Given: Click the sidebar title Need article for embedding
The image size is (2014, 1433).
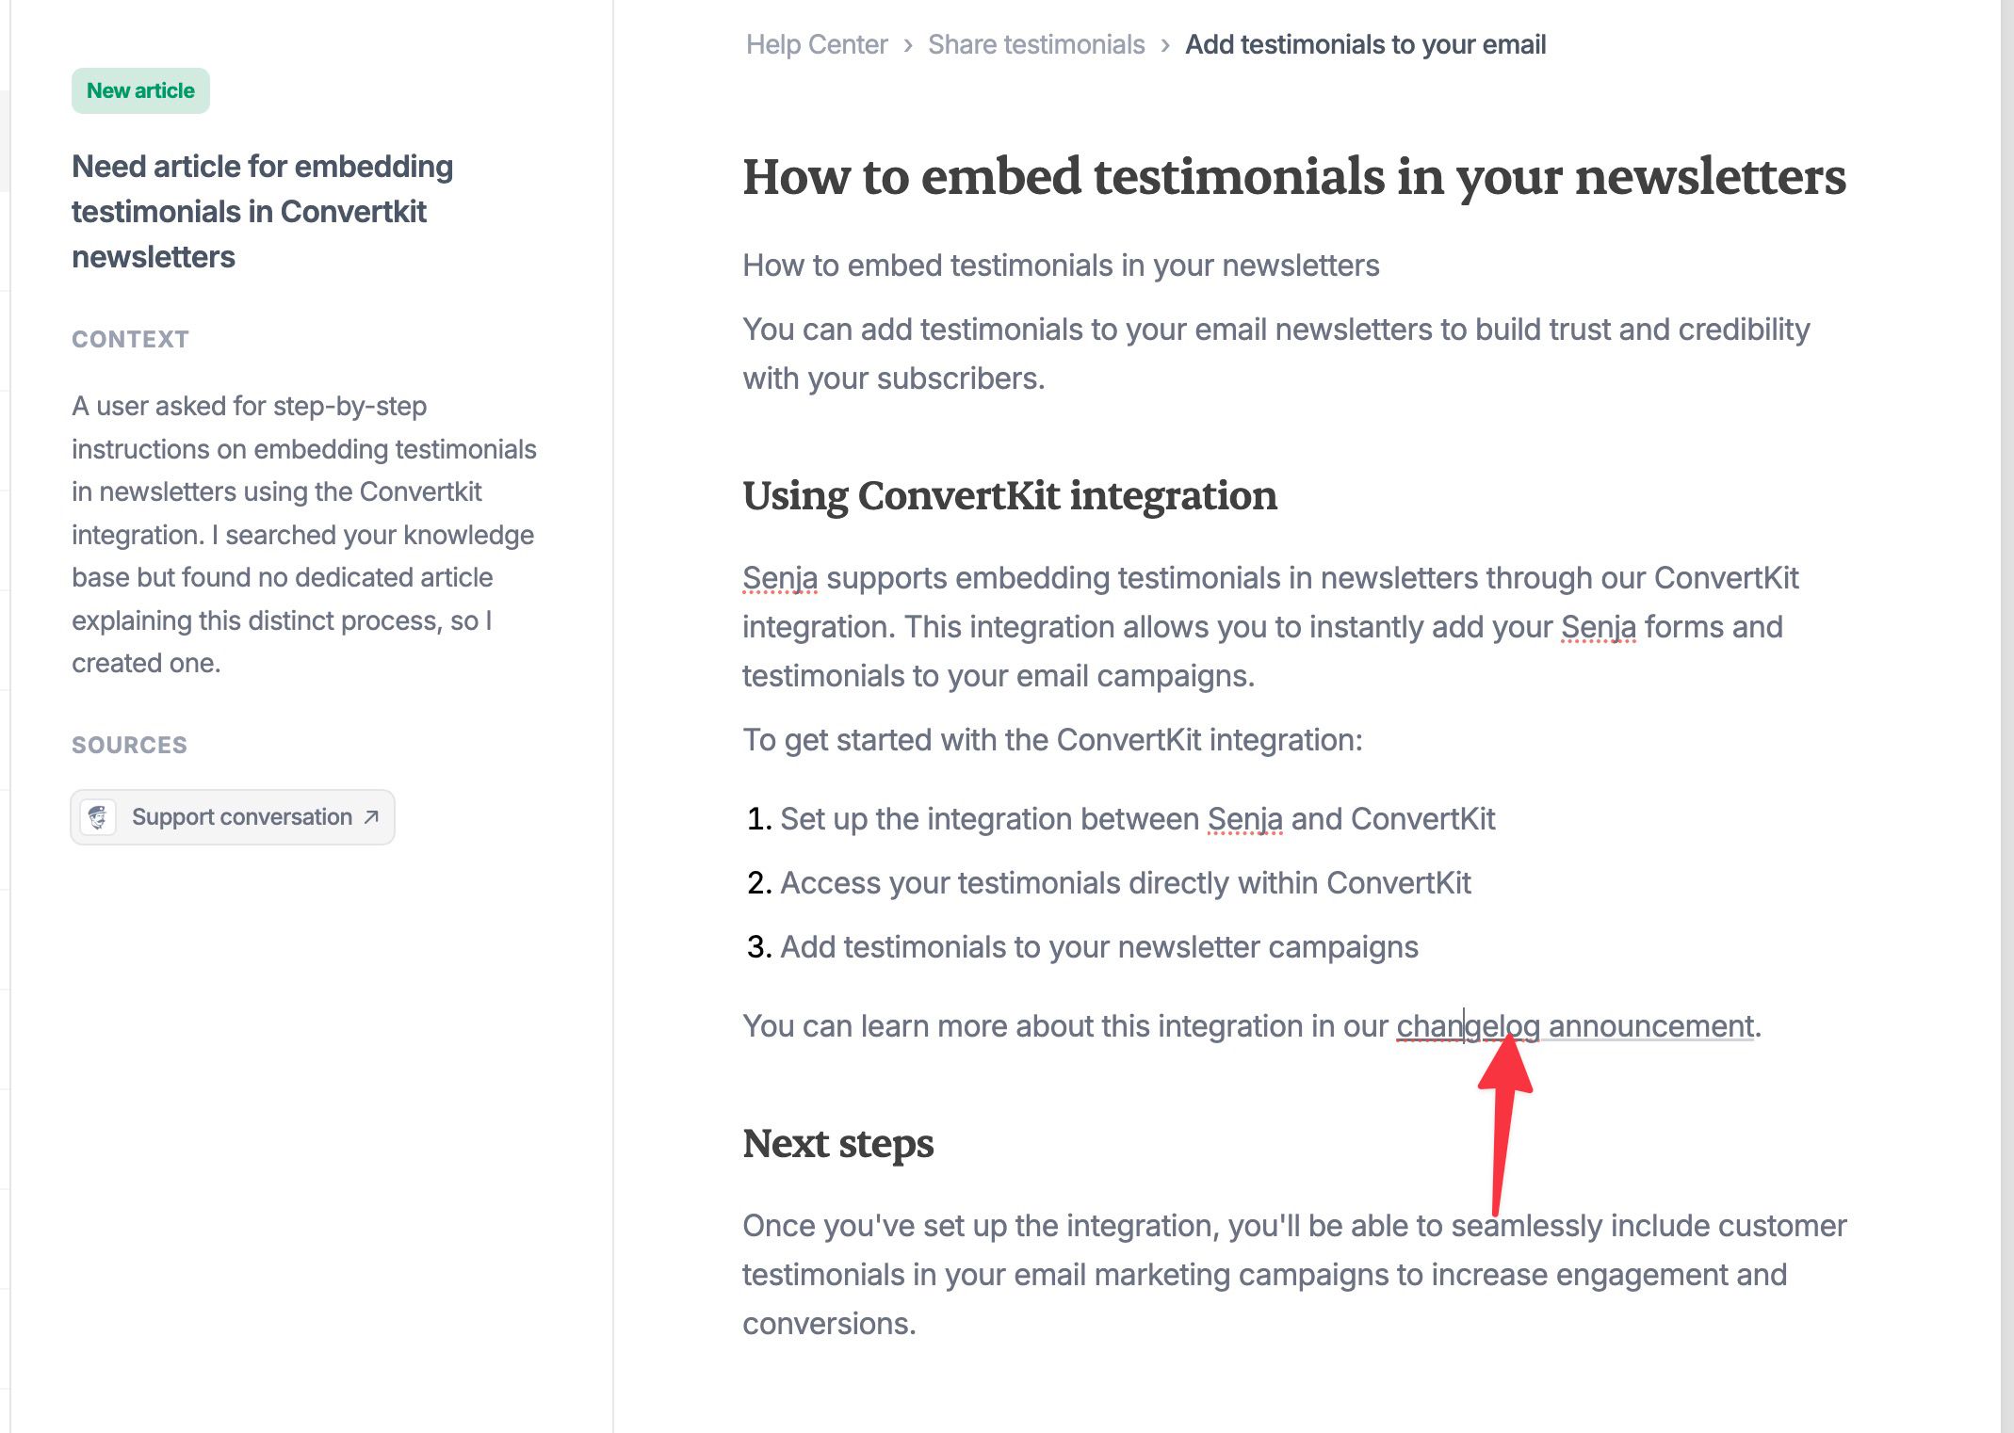Looking at the screenshot, I should tap(262, 211).
